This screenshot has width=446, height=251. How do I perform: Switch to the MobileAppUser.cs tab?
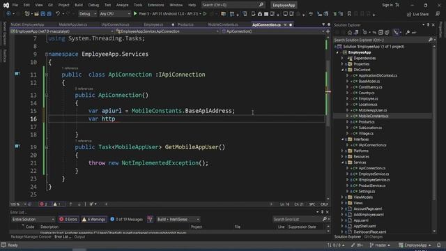(x=72, y=24)
